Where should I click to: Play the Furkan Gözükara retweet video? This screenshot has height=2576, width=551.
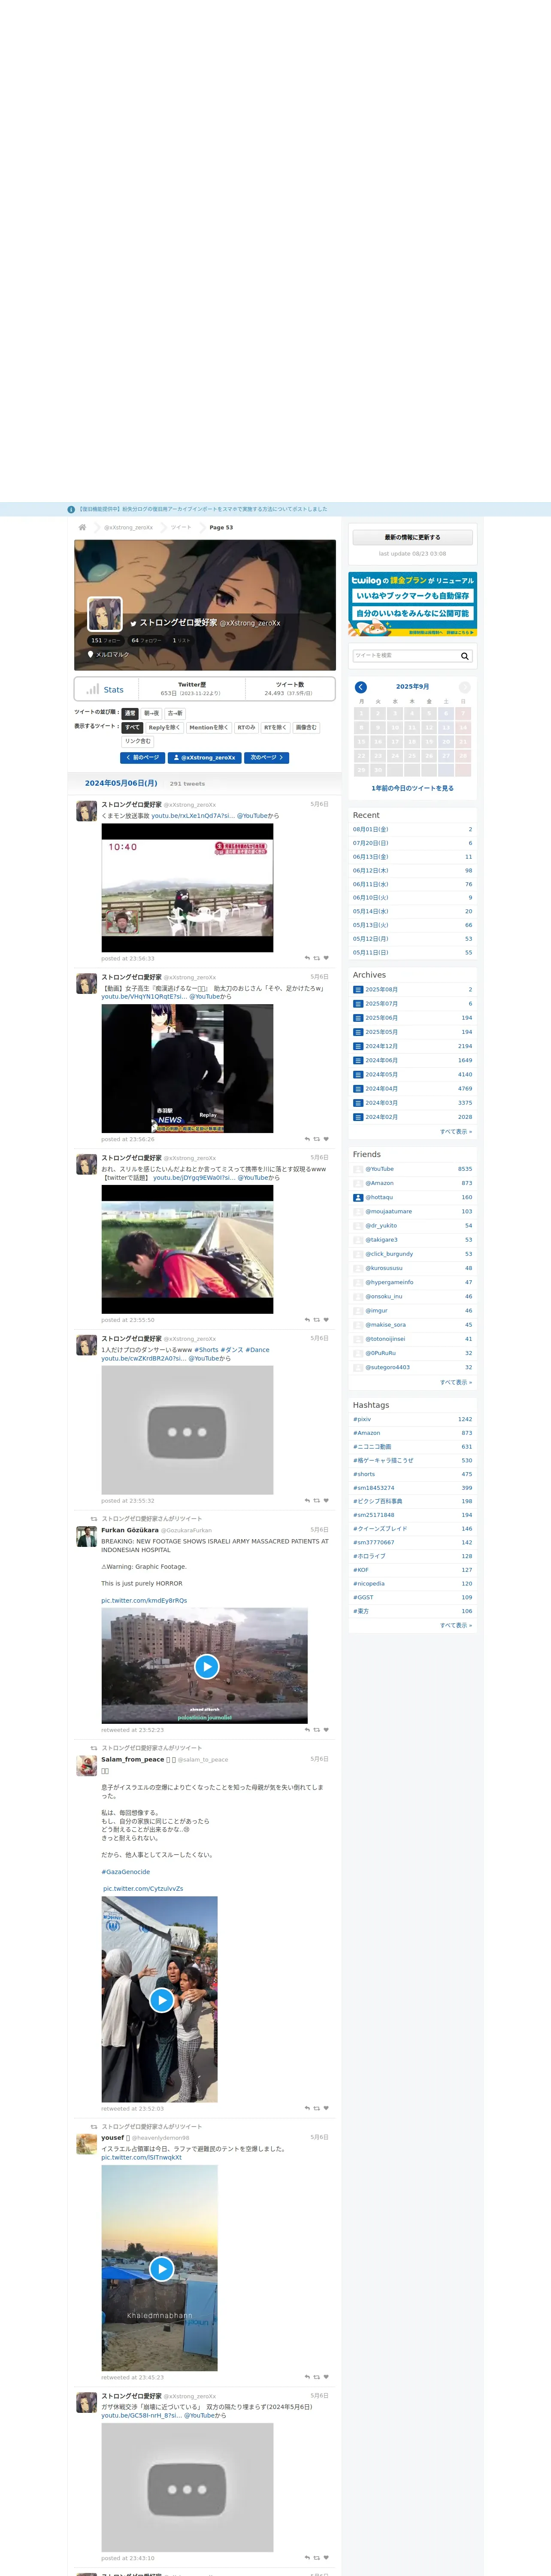pyautogui.click(x=206, y=1666)
